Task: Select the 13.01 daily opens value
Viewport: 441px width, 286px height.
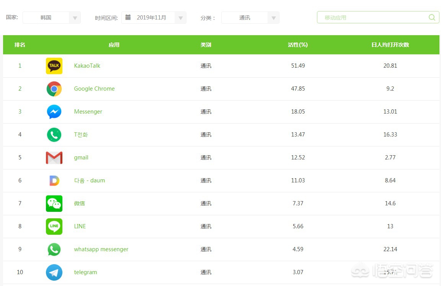Action: pyautogui.click(x=390, y=112)
